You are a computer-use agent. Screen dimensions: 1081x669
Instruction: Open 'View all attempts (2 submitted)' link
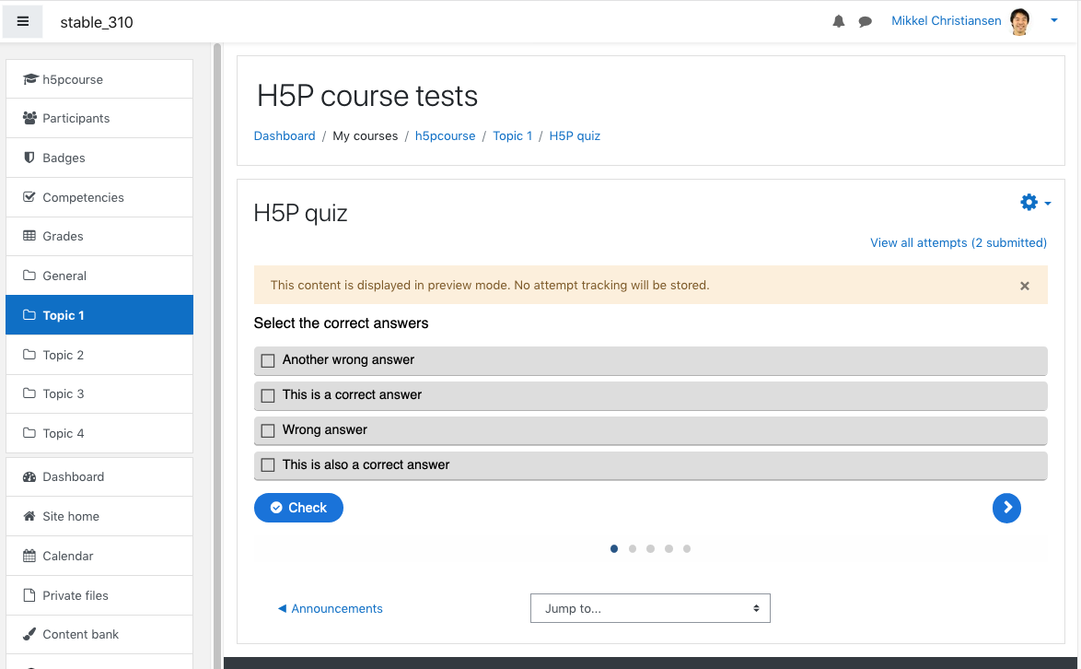(959, 242)
